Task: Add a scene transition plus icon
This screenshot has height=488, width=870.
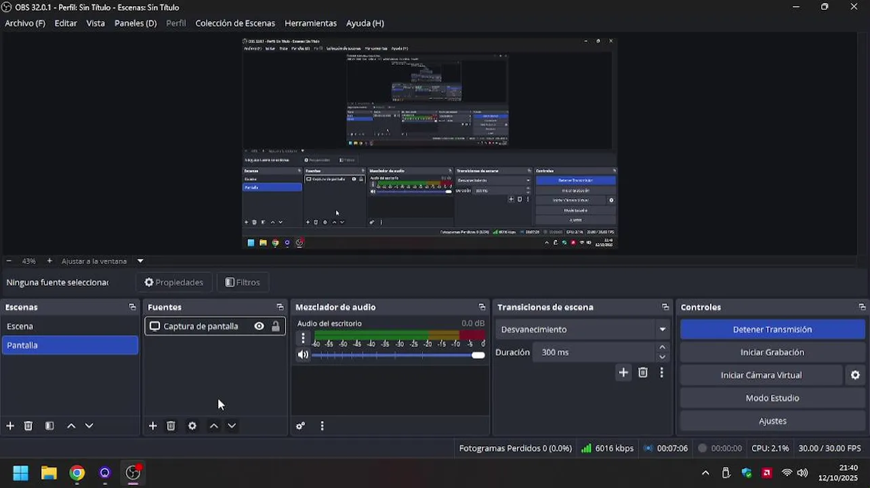Action: pos(623,372)
